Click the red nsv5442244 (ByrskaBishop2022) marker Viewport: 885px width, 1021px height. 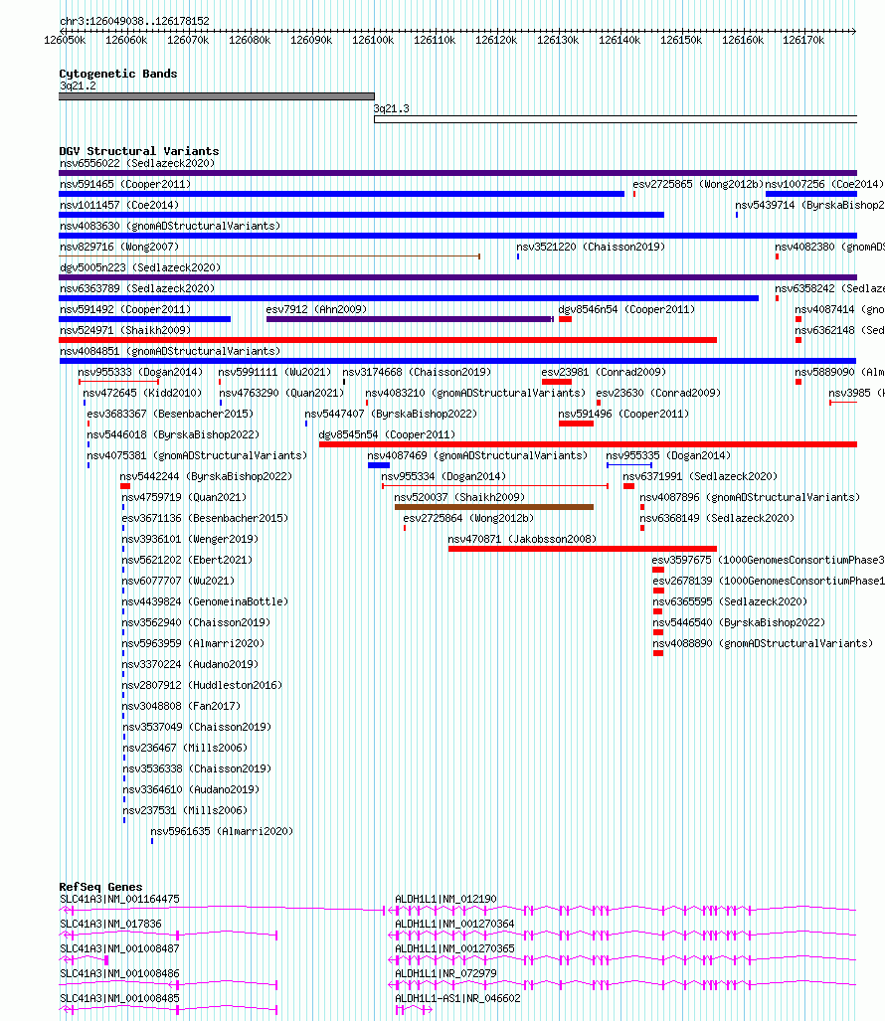click(x=125, y=486)
